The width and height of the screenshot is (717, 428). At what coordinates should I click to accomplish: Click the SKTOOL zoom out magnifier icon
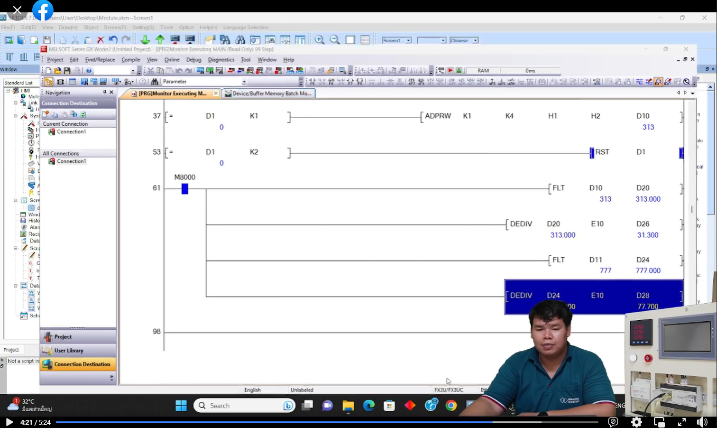(x=335, y=40)
